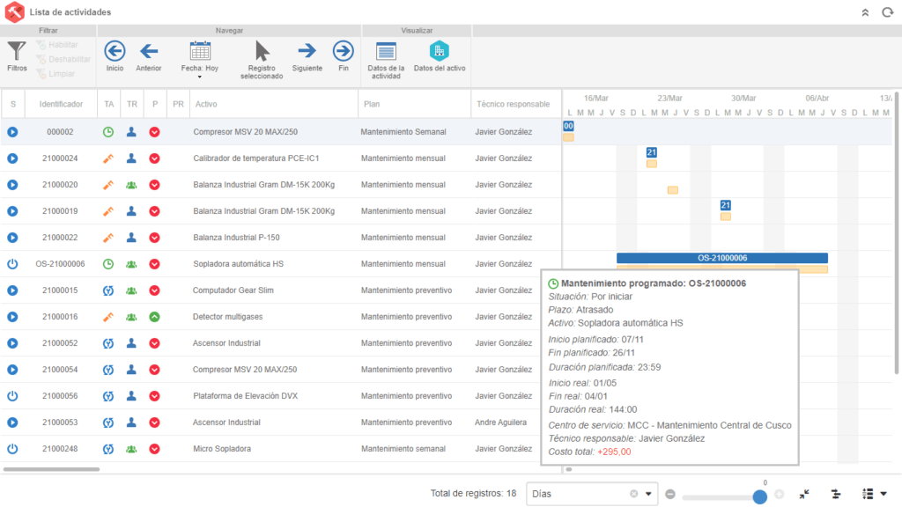Select the OS-21000006 bar in Gantt chart
This screenshot has width=902, height=507.
pyautogui.click(x=721, y=258)
